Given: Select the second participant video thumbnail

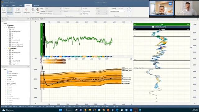Looking at the screenshot, I should coord(187,8).
